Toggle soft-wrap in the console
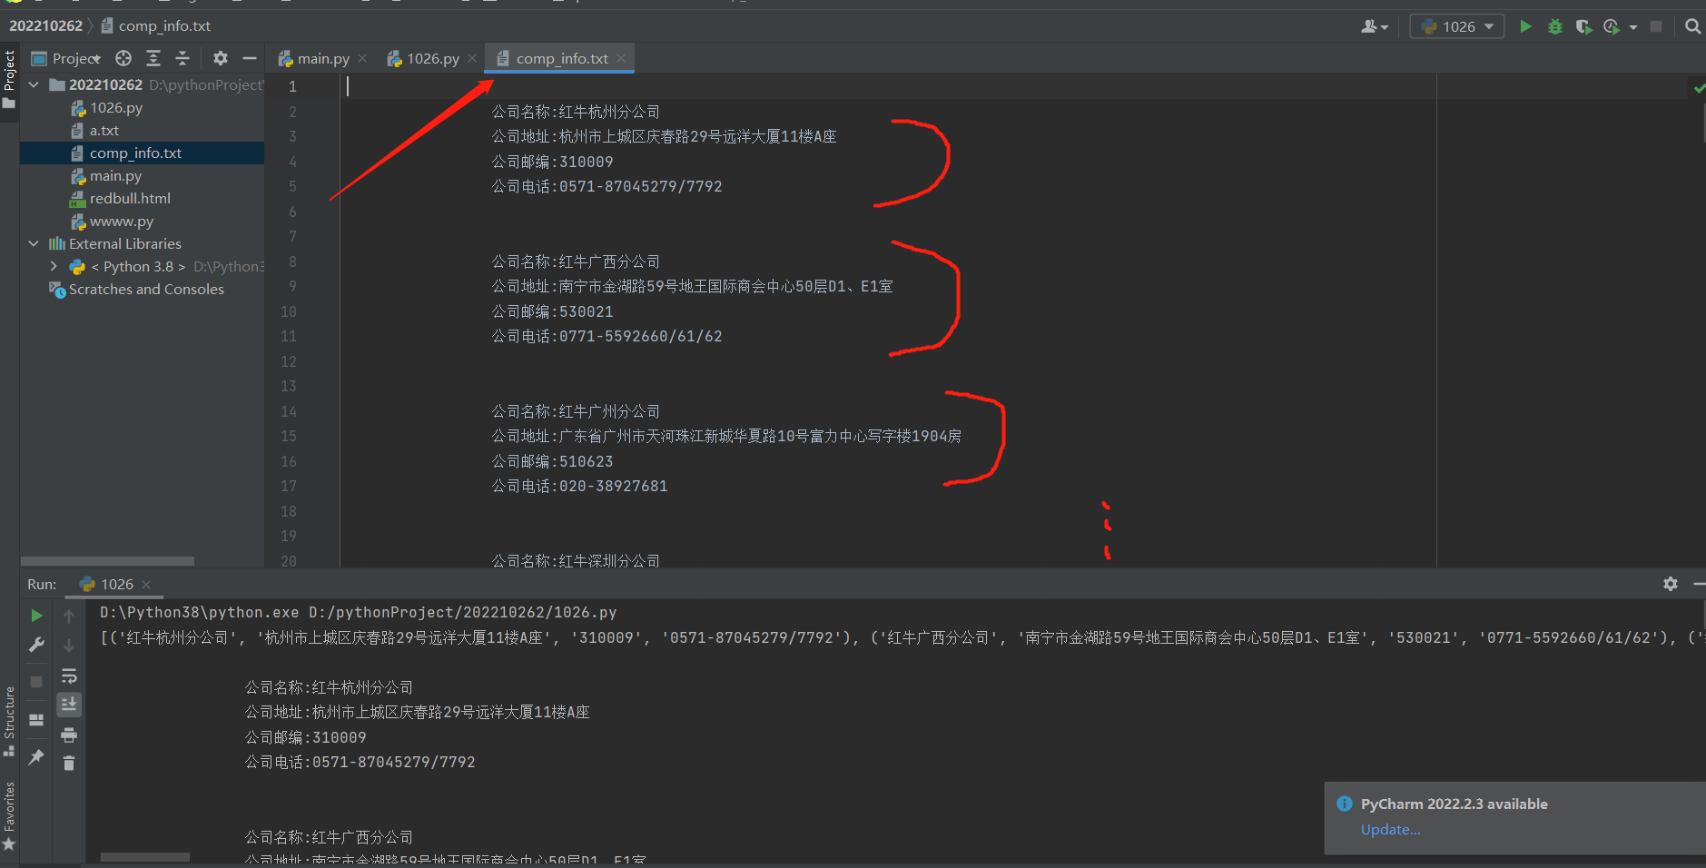 (x=69, y=676)
